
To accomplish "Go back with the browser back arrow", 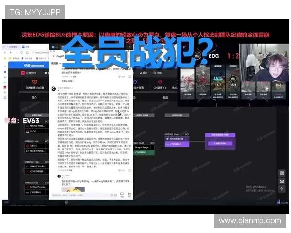I will click(11, 53).
